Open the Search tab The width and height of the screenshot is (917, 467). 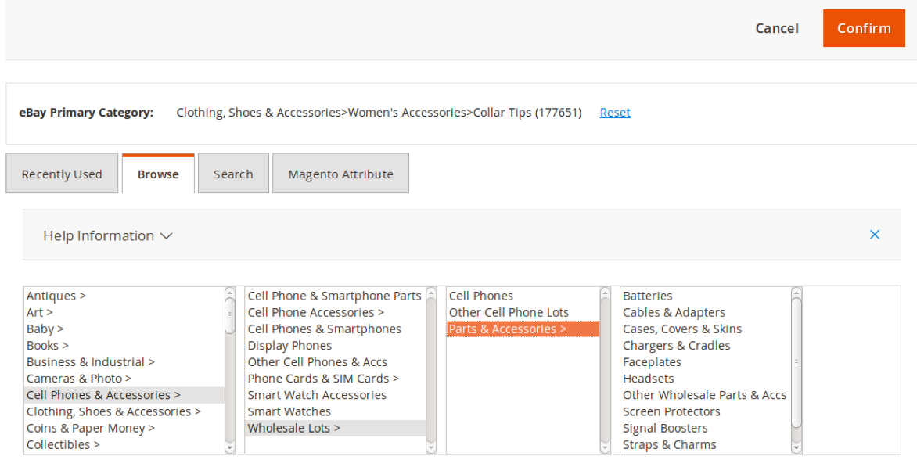pyautogui.click(x=233, y=174)
